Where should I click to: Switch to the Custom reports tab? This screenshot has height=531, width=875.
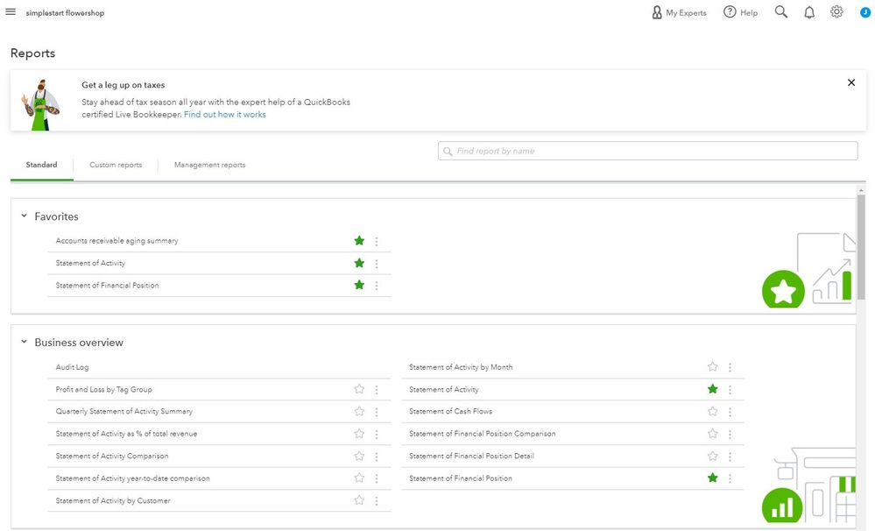click(x=116, y=165)
